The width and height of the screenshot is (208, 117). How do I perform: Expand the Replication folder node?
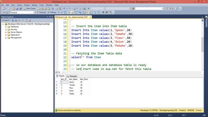[6, 35]
